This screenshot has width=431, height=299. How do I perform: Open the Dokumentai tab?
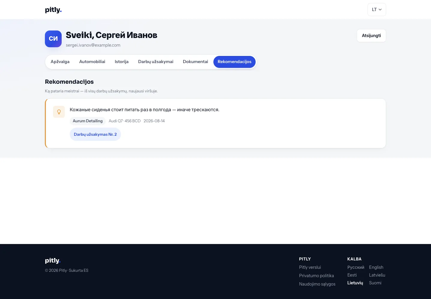[195, 62]
